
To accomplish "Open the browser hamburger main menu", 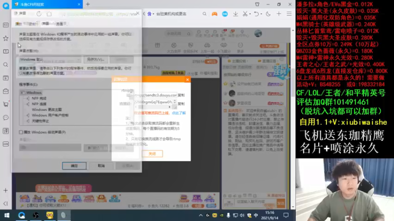I will click(x=289, y=14).
